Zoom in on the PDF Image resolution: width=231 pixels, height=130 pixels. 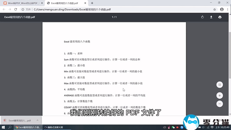point(220,95)
